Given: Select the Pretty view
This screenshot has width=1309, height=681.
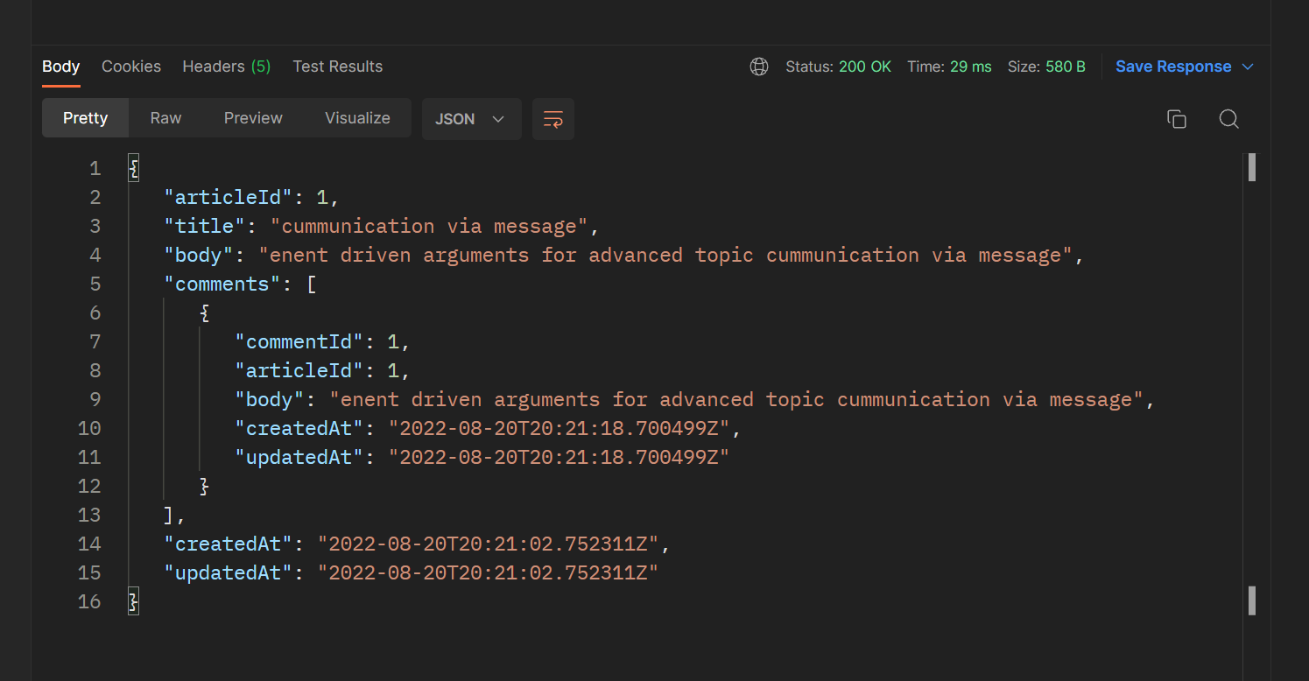Looking at the screenshot, I should pyautogui.click(x=86, y=118).
